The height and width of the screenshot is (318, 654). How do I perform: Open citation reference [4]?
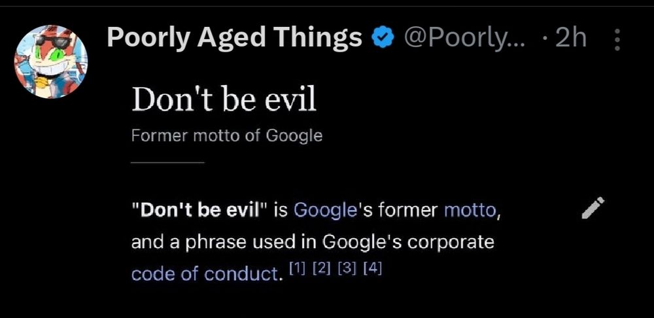[x=373, y=268]
